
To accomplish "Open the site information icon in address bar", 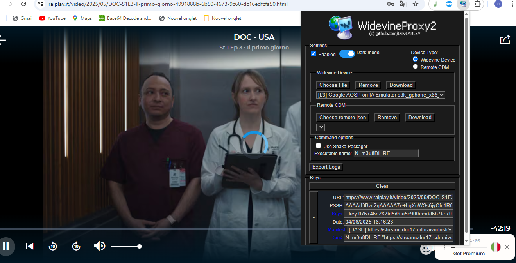I will pyautogui.click(x=41, y=4).
